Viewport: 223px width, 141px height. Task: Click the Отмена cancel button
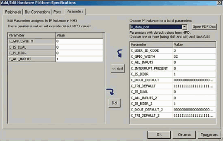pos(184,134)
